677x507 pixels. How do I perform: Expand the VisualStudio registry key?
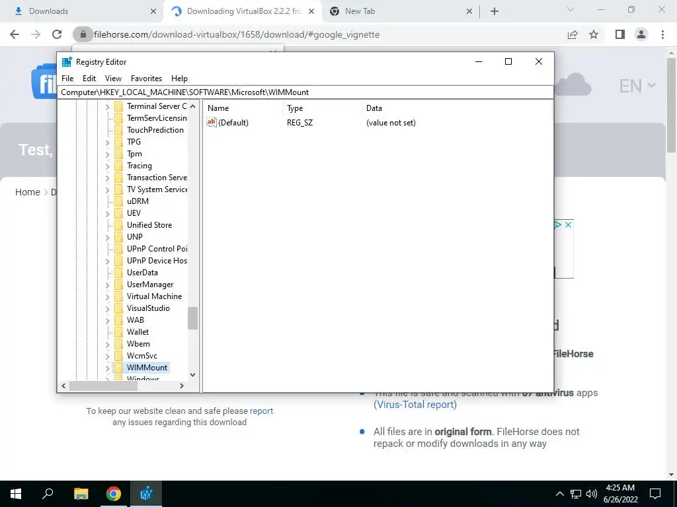tap(108, 308)
